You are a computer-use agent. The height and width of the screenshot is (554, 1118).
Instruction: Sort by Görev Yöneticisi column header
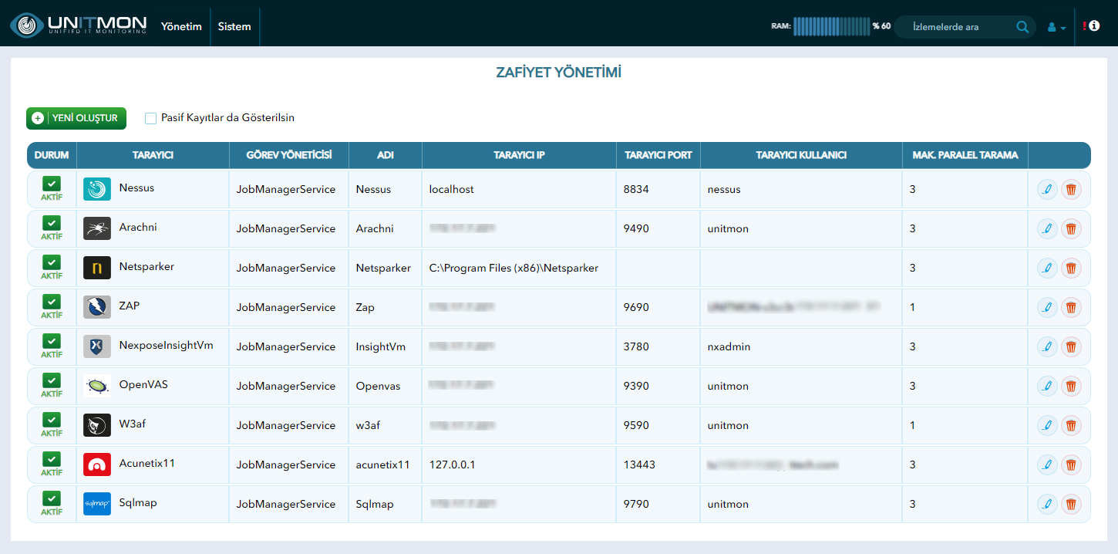coord(289,155)
